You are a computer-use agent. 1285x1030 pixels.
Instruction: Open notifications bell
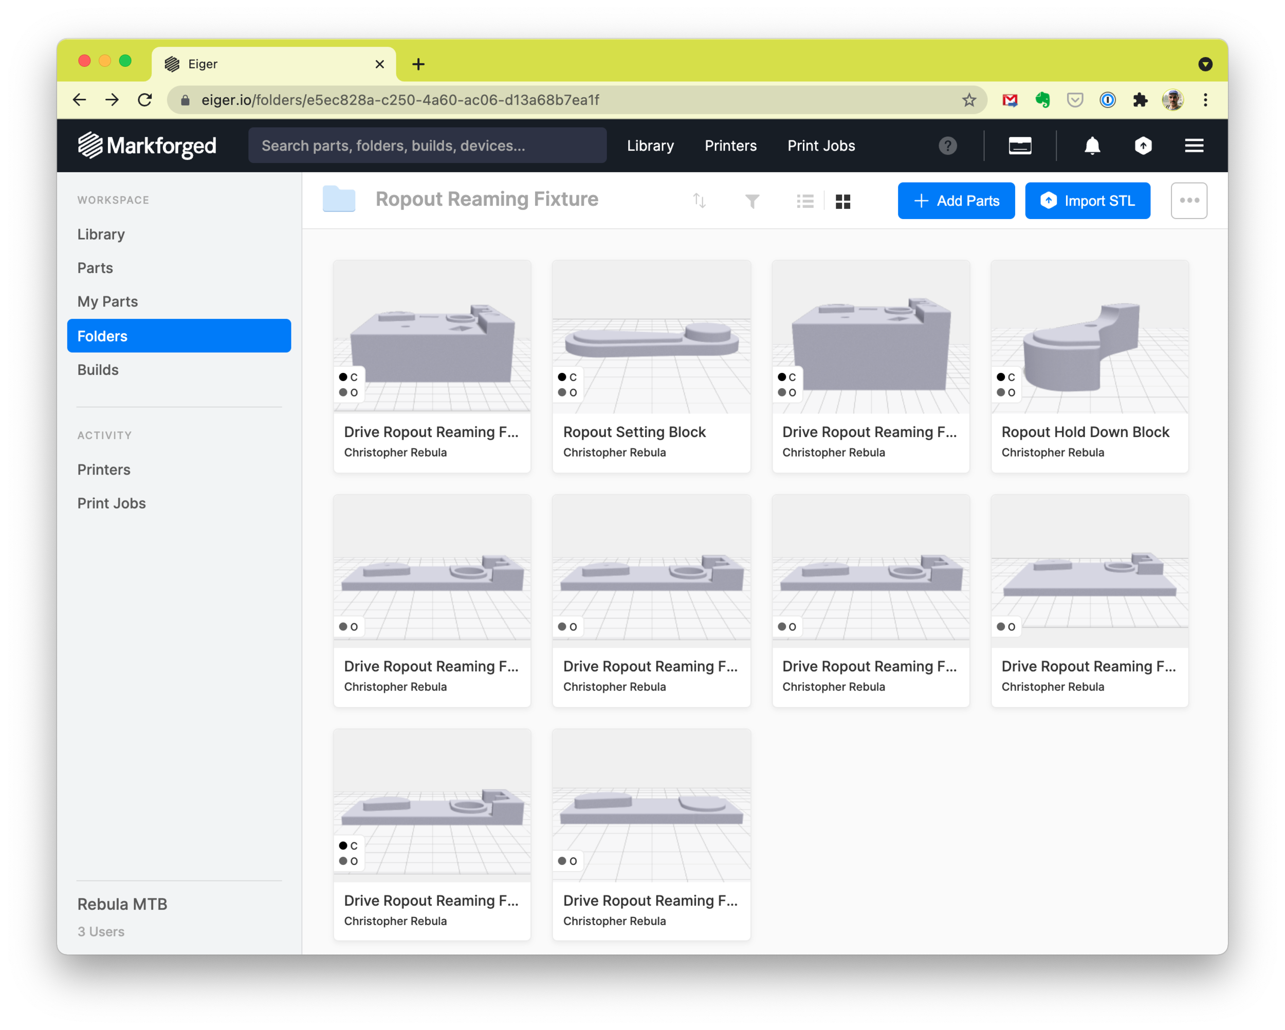(1091, 146)
